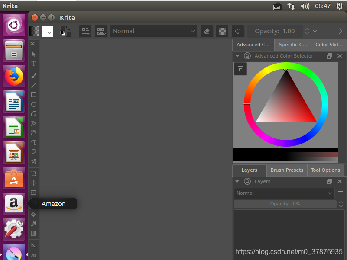The image size is (347, 260).
Task: Open the Files manager from the launcher
Action: coord(14,51)
